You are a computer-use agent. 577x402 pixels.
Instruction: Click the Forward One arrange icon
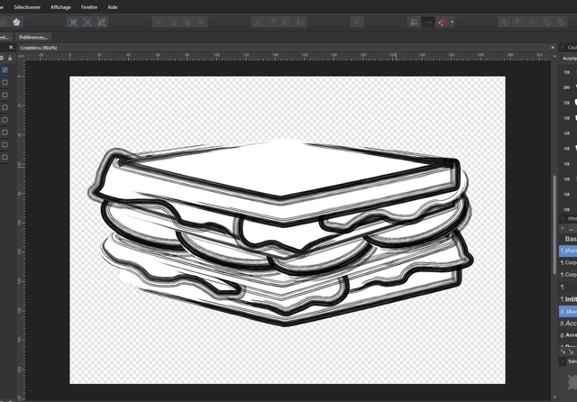point(187,23)
